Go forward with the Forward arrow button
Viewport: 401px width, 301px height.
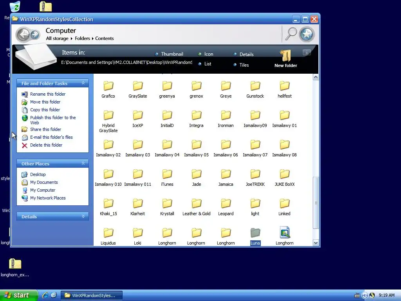click(x=35, y=34)
